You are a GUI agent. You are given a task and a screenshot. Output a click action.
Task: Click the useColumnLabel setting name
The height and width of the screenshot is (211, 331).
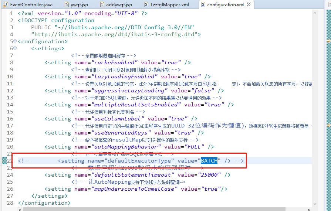(x=118, y=119)
